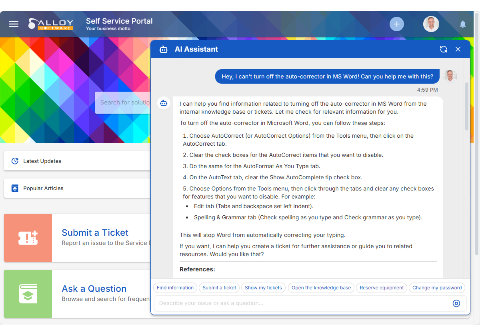Select the Find information suggestion chip
This screenshot has height=335, width=480.
[175, 287]
